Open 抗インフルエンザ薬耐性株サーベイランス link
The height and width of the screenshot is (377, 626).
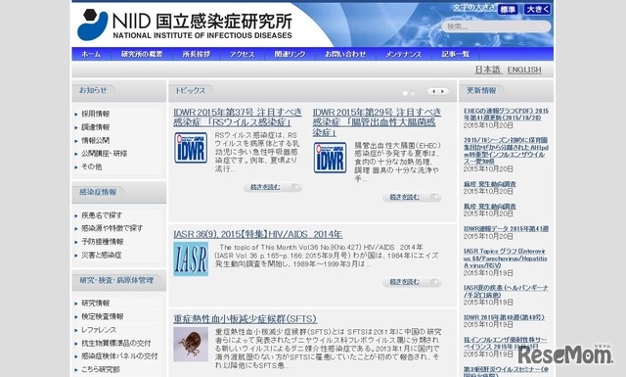505,343
